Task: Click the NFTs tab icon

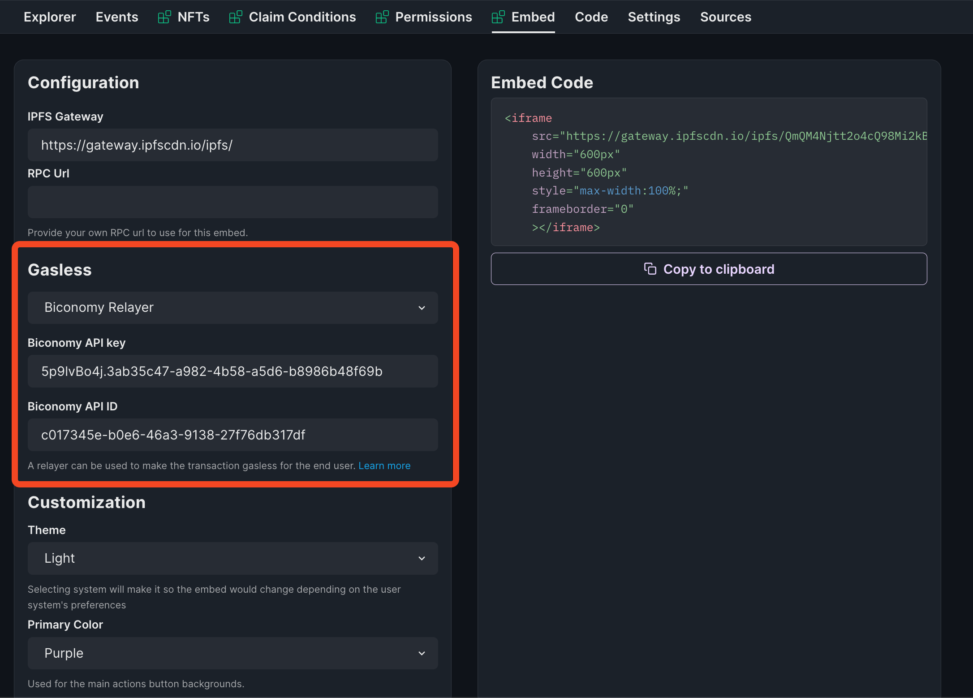Action: point(164,17)
